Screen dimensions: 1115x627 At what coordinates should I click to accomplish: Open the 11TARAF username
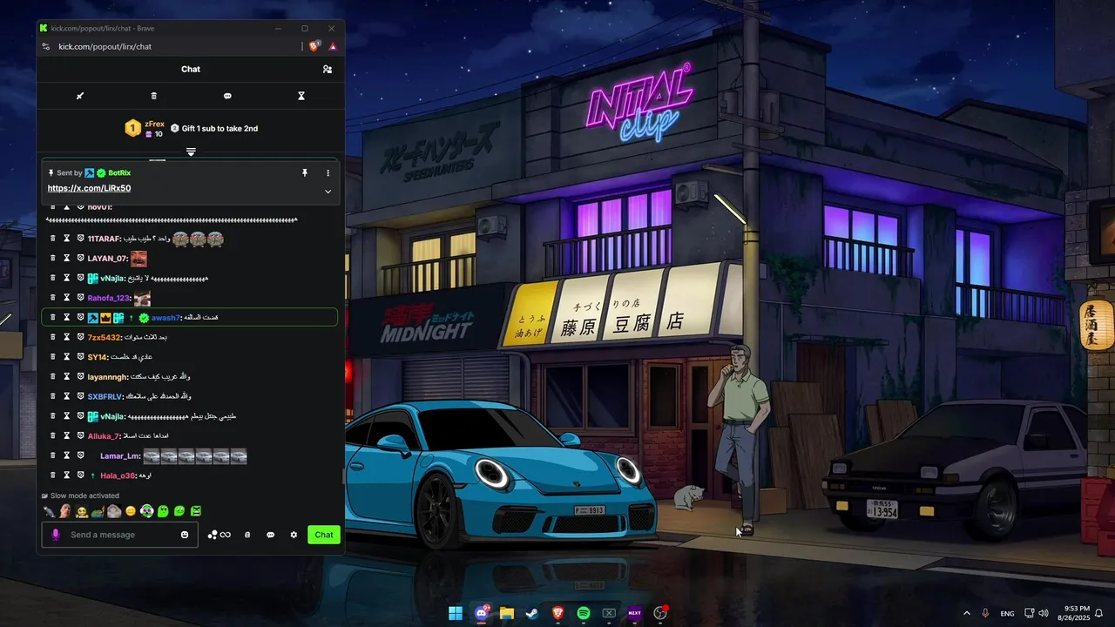coord(104,239)
